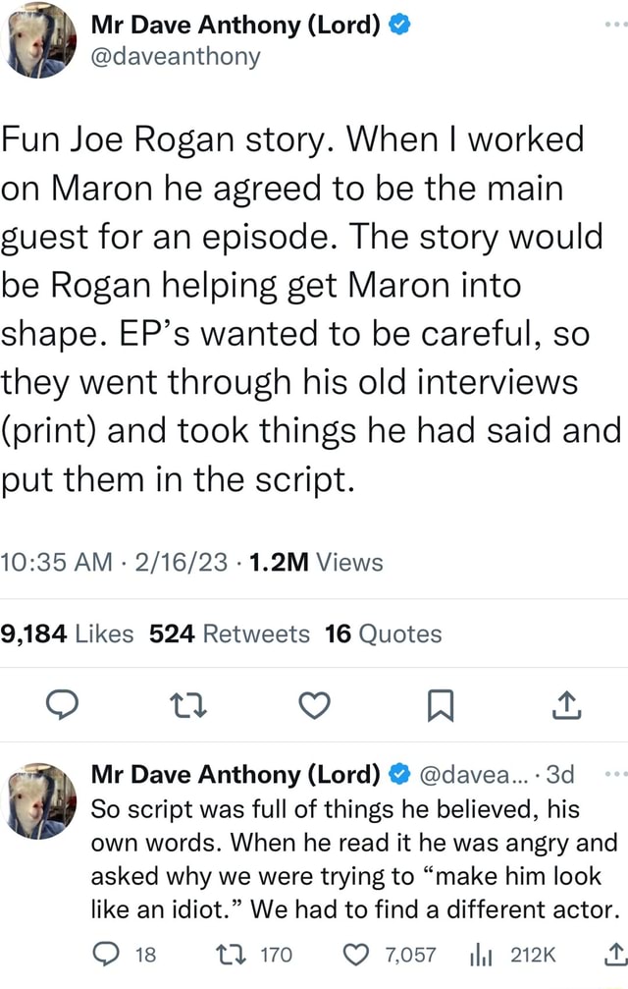Retweet Dave Anthony's main tweet
The height and width of the screenshot is (989, 628).
(188, 705)
